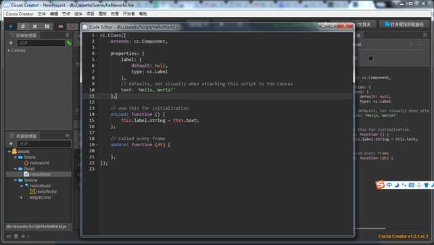Select the HelloWorld sprite frame sub-asset
This screenshot has width=434, height=245.
pos(47,192)
